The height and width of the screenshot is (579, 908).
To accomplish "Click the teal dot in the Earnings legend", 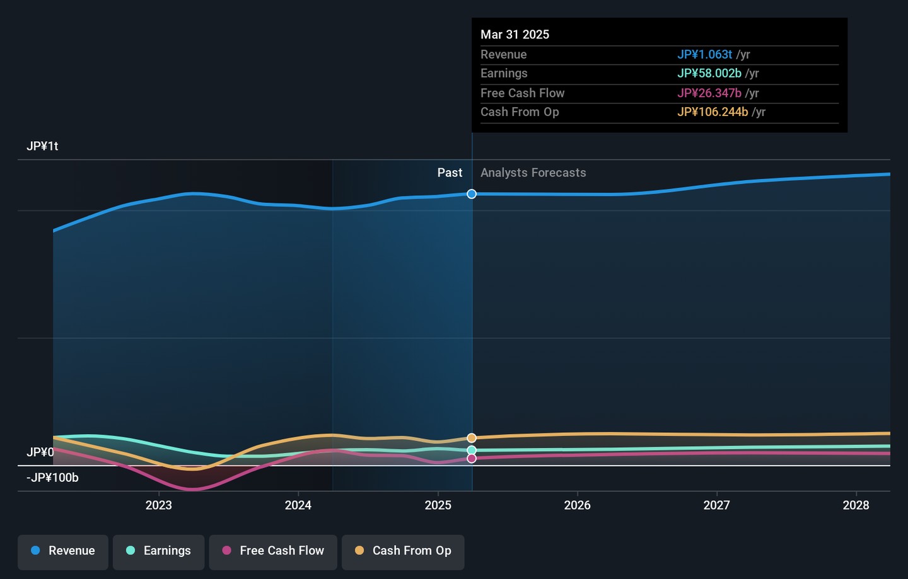I will 131,551.
